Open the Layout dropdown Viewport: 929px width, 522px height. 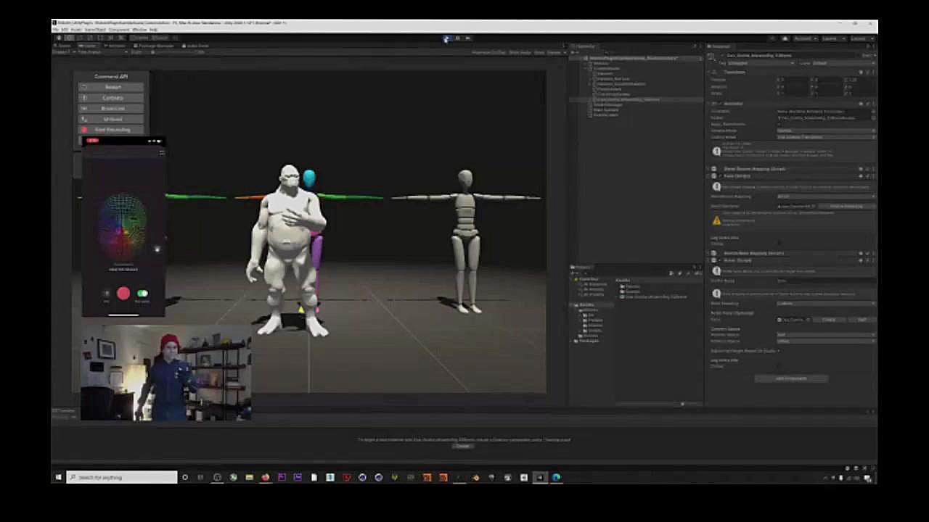(860, 38)
